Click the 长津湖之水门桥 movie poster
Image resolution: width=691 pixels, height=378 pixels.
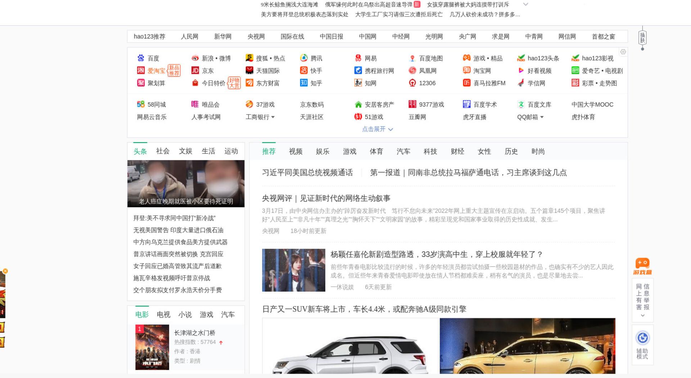152,347
